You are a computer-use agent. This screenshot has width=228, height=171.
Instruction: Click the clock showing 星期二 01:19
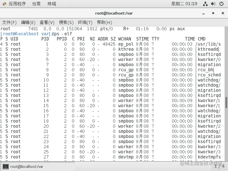coord(184,4)
